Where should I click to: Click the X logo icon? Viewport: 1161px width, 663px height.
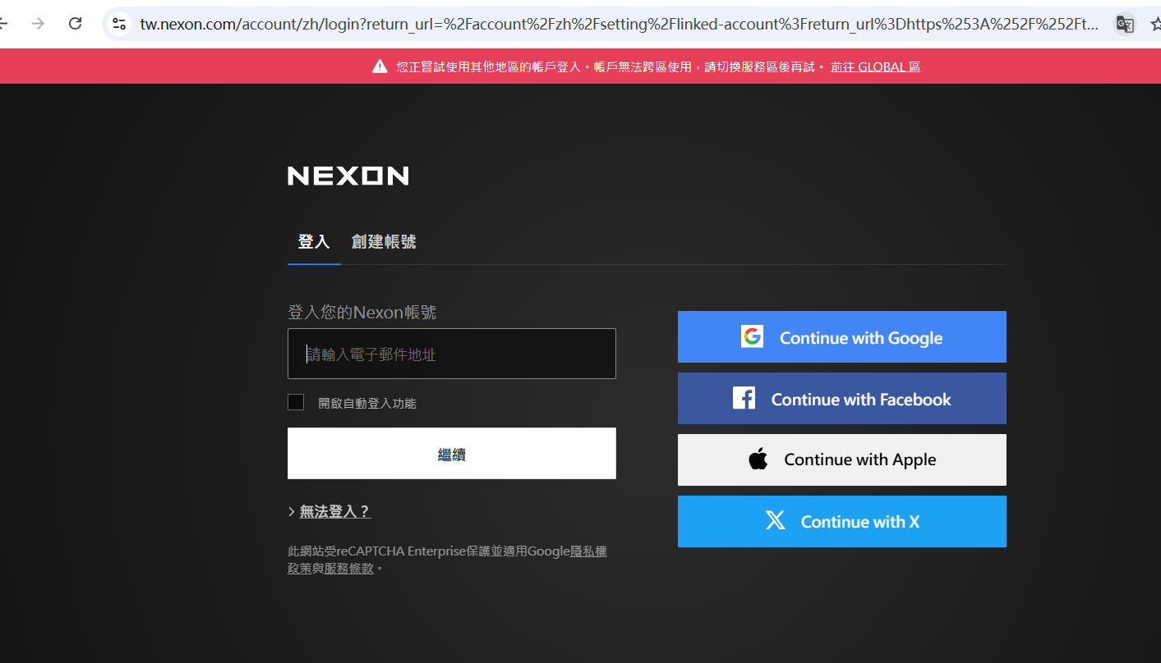point(775,521)
